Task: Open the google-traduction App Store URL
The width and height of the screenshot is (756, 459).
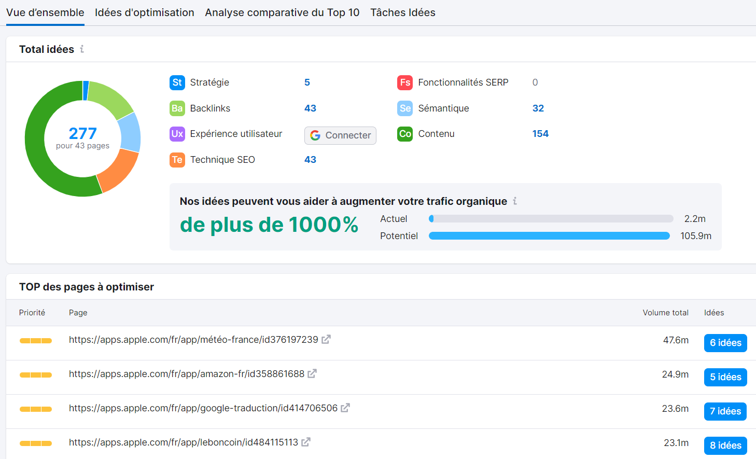Action: click(203, 408)
